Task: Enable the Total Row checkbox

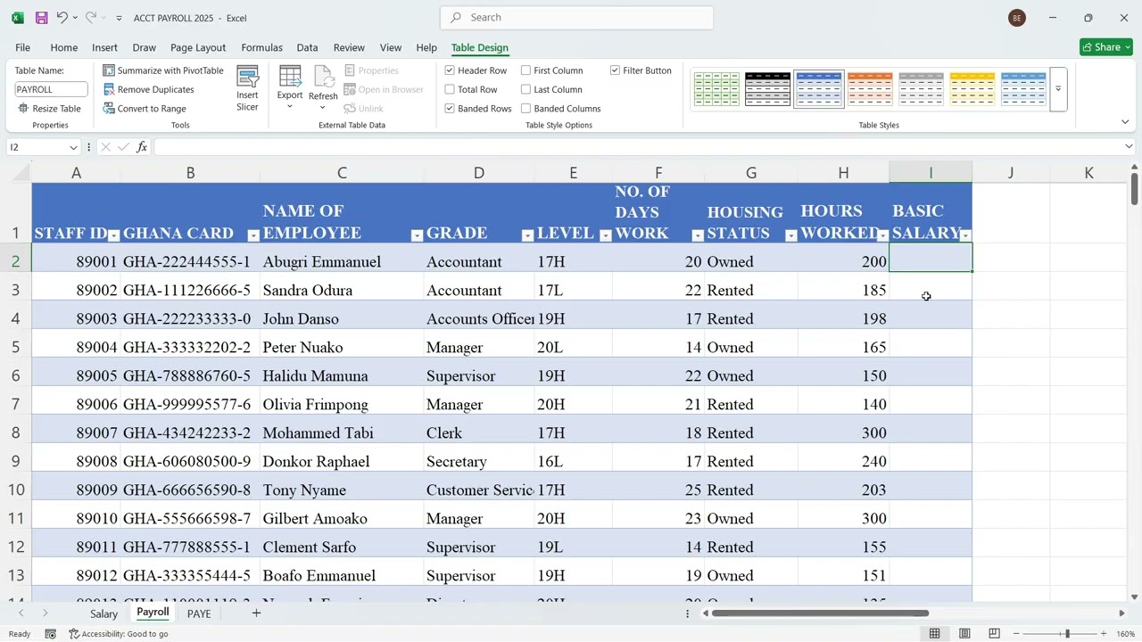Action: 450,89
